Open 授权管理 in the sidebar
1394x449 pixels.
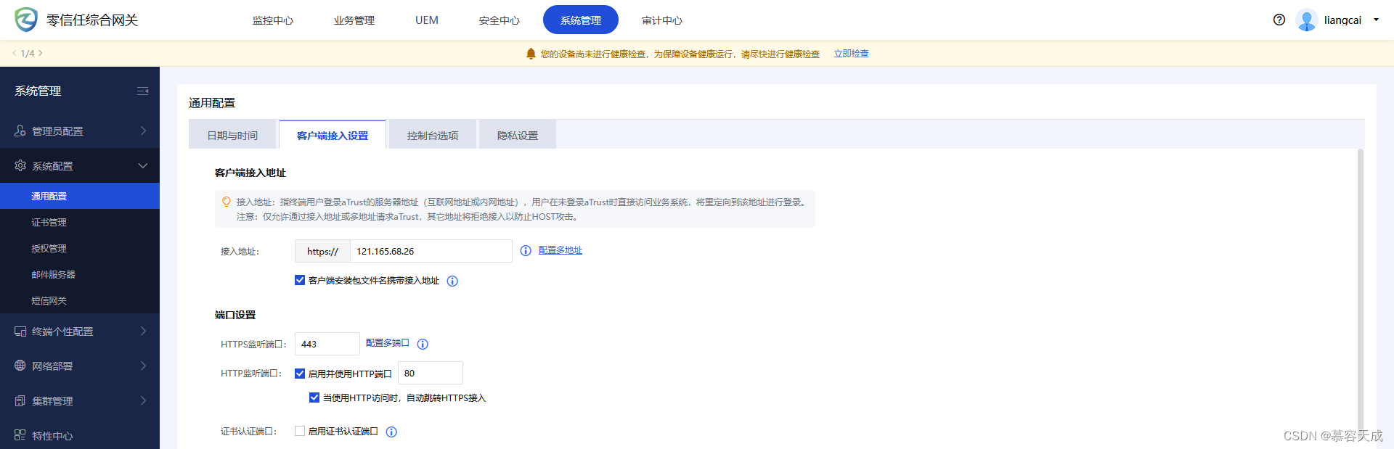(80, 248)
